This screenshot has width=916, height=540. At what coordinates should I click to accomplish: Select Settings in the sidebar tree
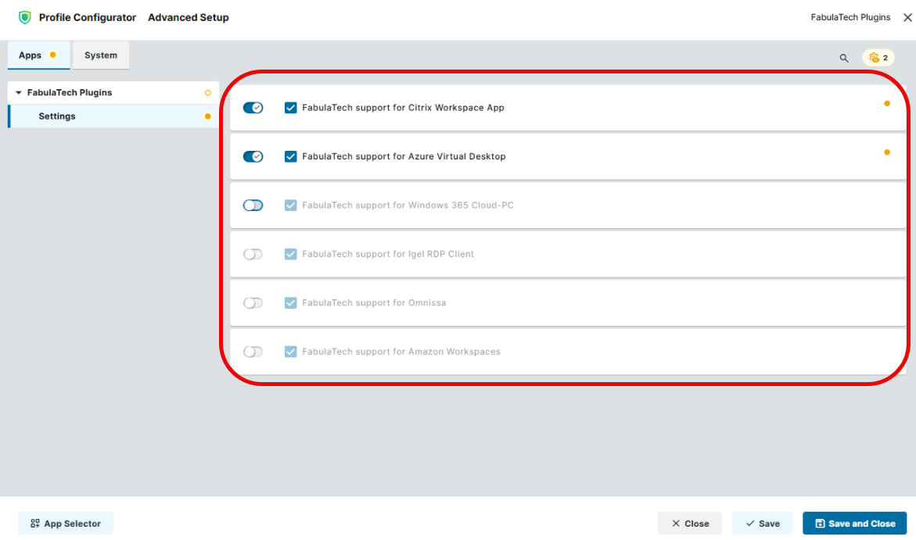57,116
